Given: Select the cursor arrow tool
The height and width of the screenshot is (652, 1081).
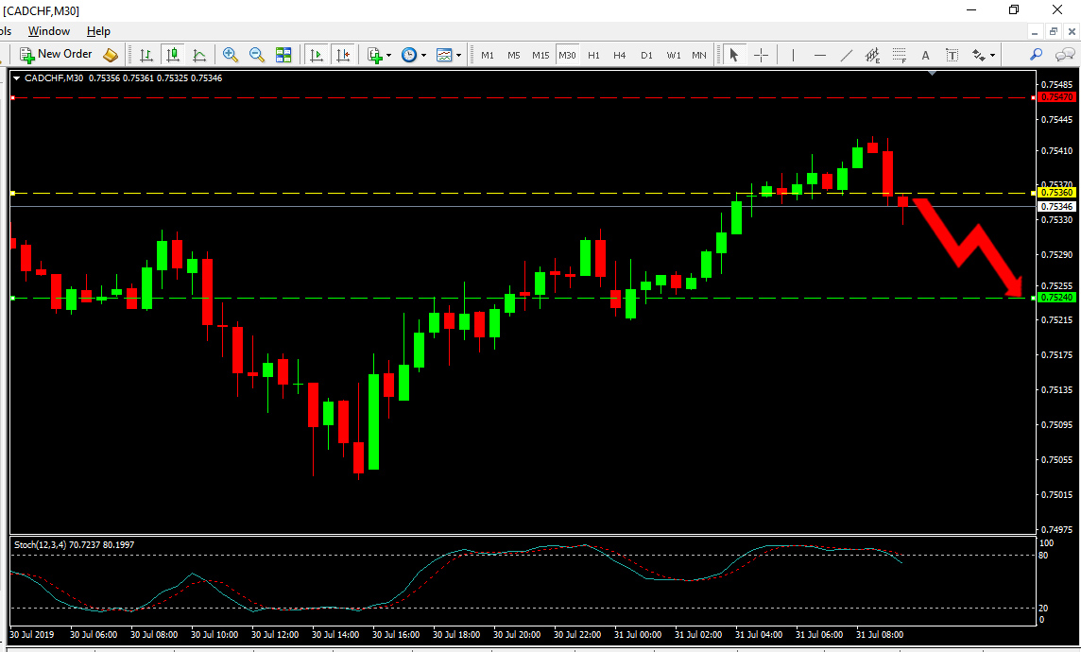Looking at the screenshot, I should [x=734, y=55].
